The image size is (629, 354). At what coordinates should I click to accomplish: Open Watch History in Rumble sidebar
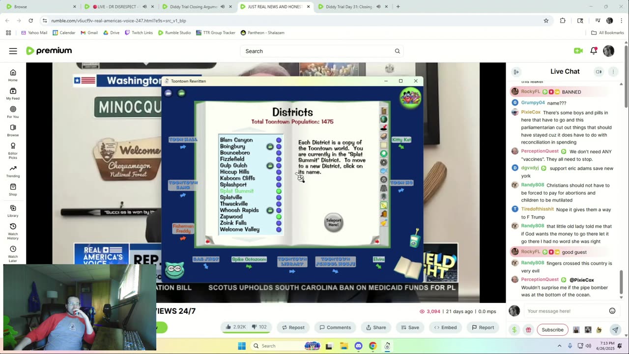(x=13, y=230)
